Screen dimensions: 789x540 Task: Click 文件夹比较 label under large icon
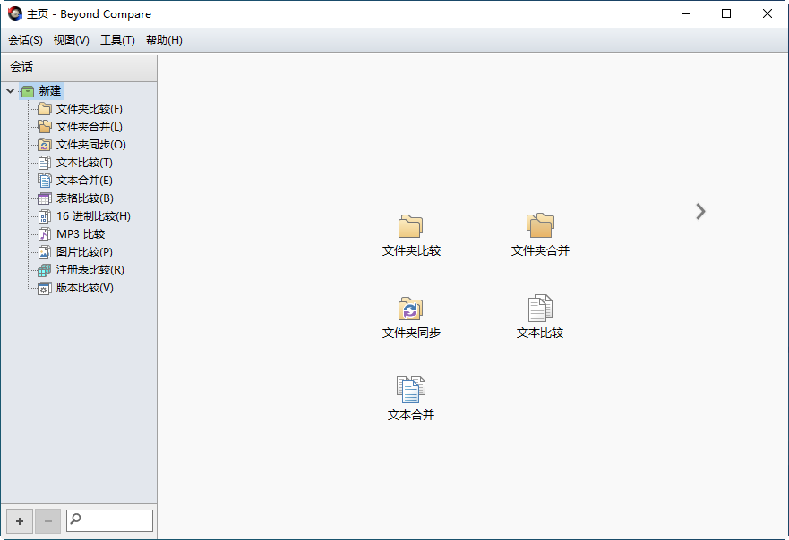411,250
